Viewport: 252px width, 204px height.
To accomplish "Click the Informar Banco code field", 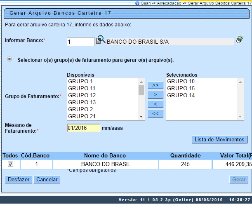I will (81, 42).
